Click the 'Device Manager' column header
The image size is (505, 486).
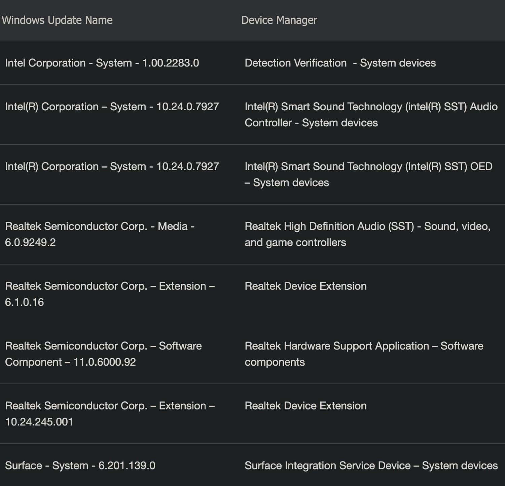(279, 20)
